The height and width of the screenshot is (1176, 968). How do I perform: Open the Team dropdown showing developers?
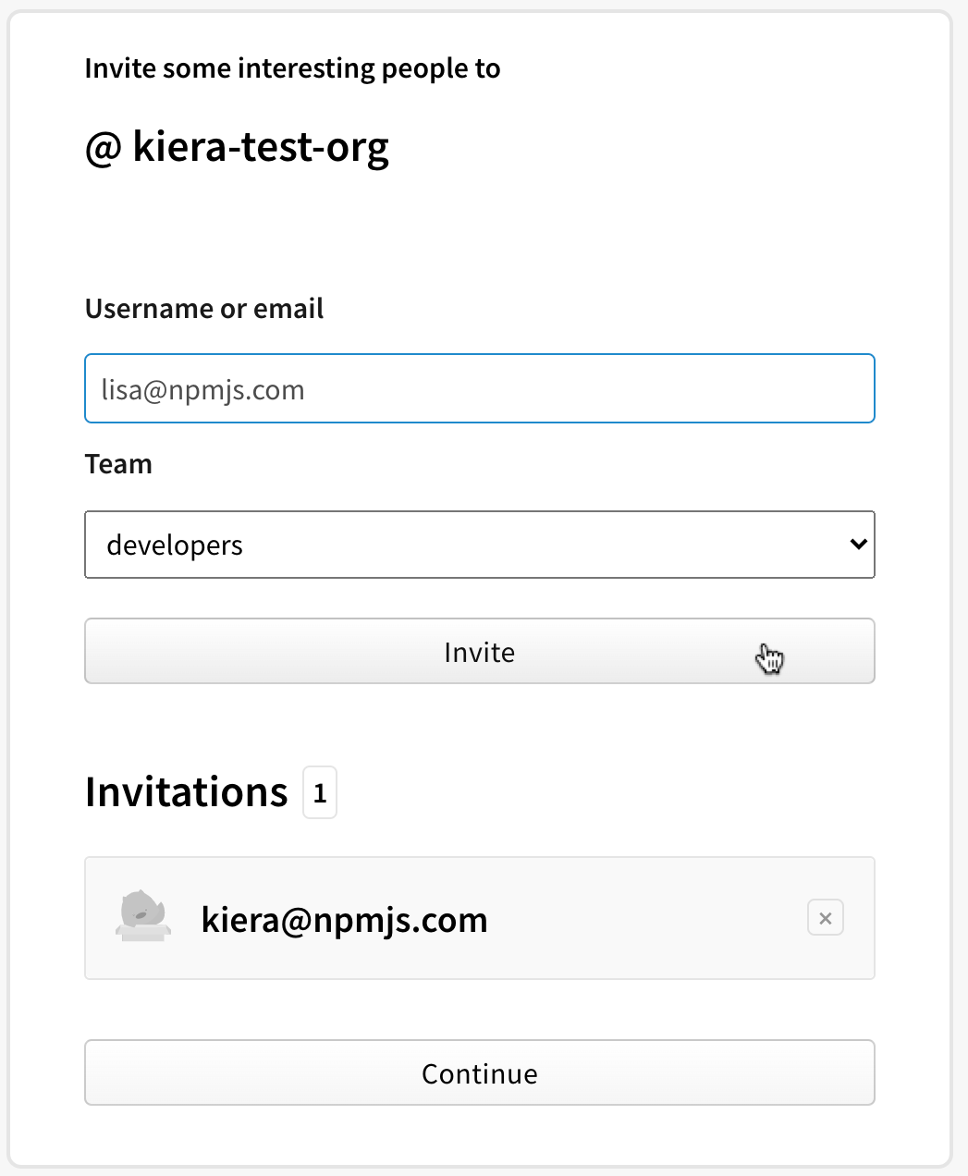tap(480, 545)
